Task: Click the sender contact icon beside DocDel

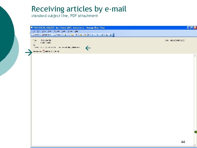Action: click(42, 40)
